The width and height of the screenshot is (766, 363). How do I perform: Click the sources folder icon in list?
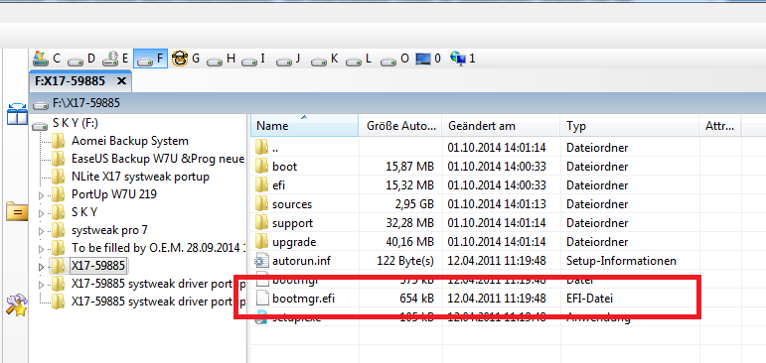coord(262,204)
